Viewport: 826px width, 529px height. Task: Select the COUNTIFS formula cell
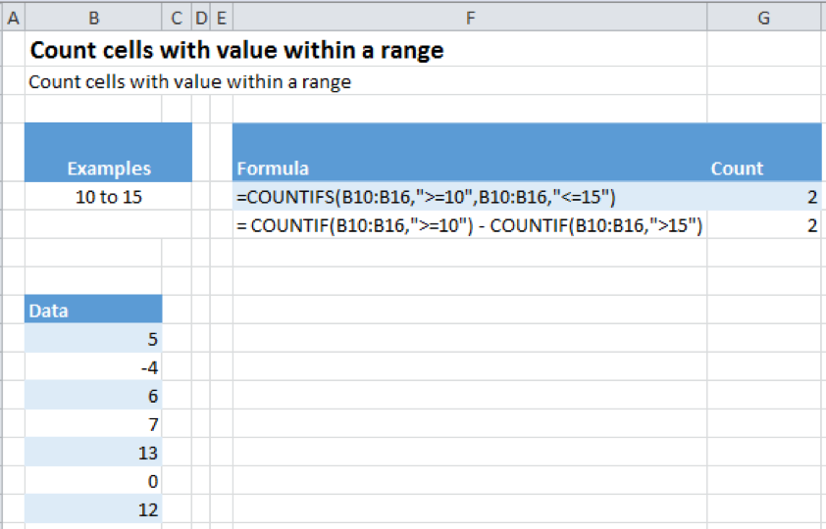pyautogui.click(x=470, y=197)
